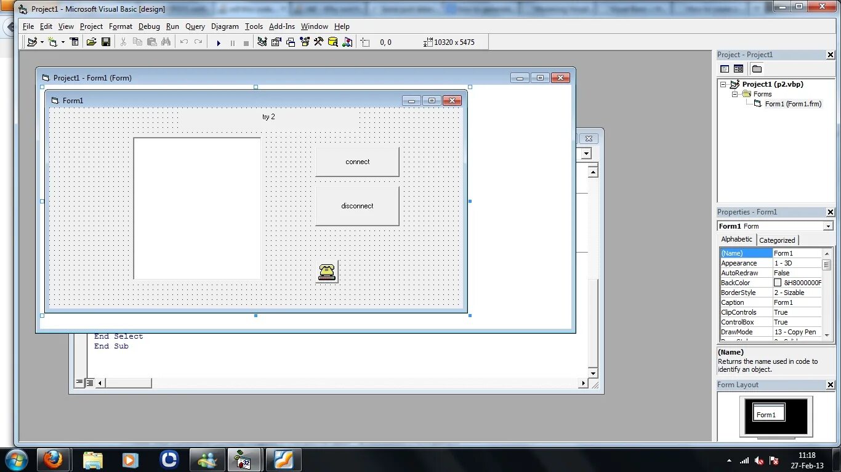Collapse the Project1 (p2.vbp) tree node

coord(724,84)
